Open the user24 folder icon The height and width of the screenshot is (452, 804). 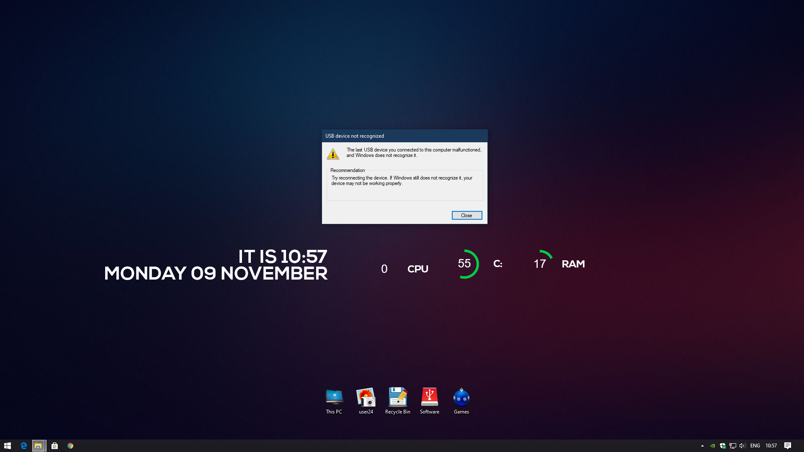pyautogui.click(x=366, y=398)
